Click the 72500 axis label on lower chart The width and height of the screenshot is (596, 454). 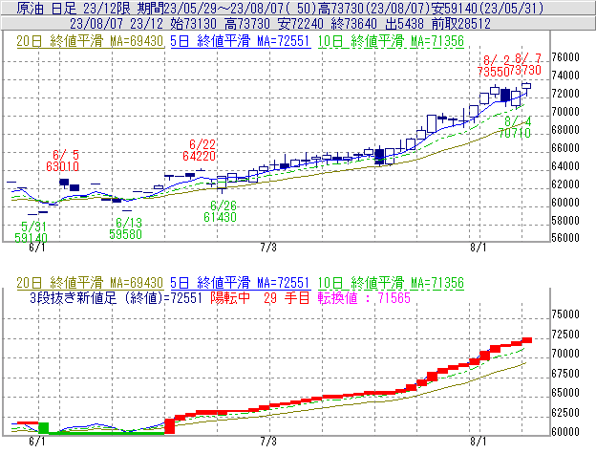565,335
